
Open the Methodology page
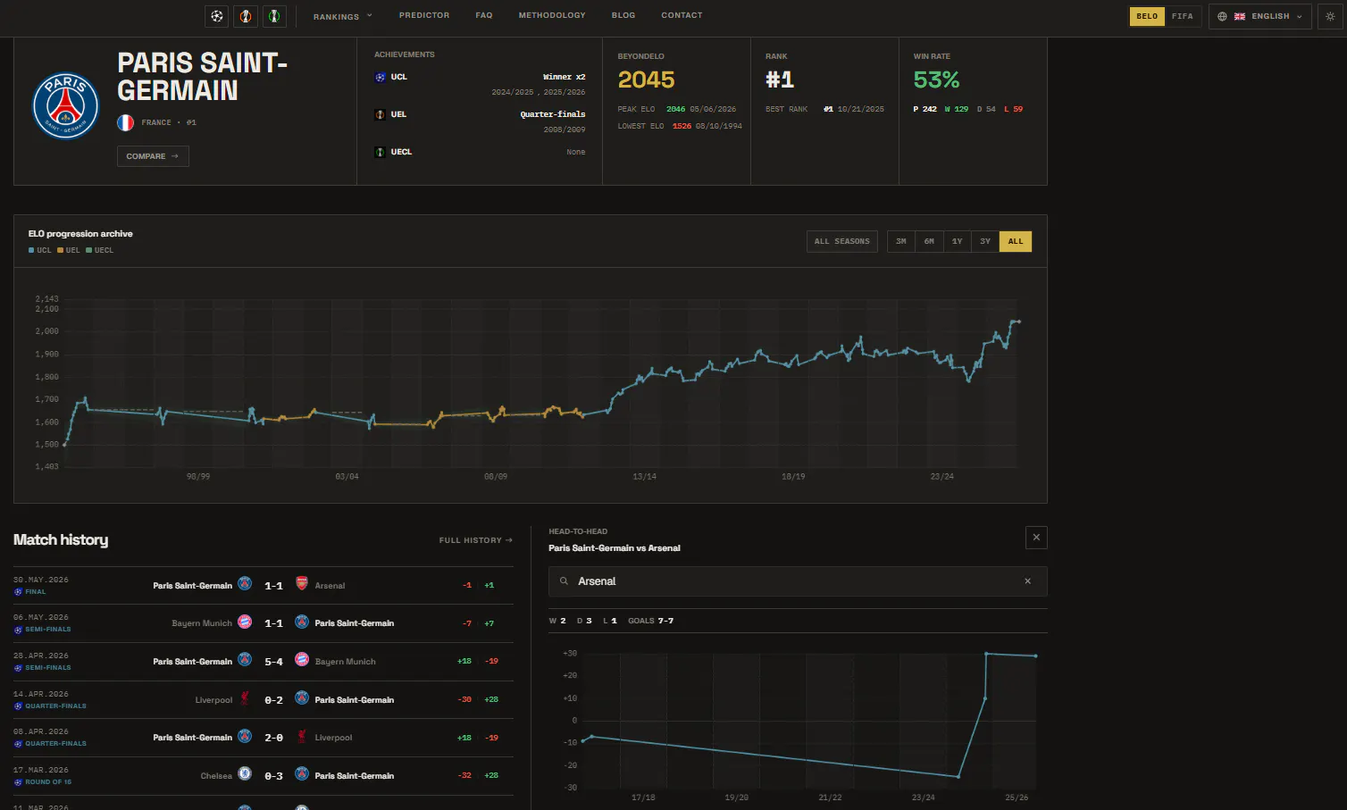coord(552,15)
